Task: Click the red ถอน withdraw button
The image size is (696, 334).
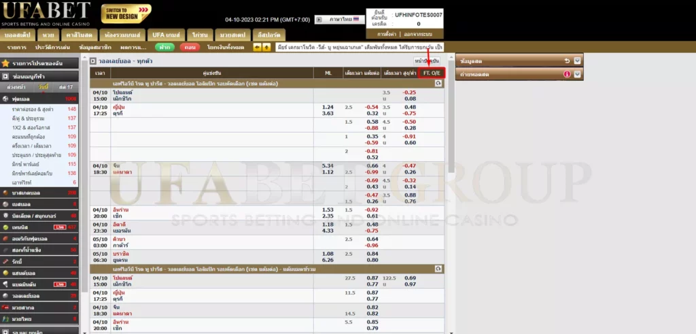Action: point(190,47)
